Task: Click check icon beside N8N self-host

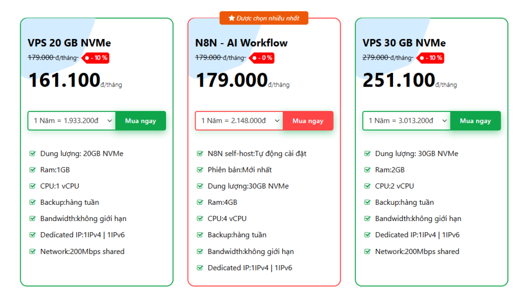Action: pos(200,153)
